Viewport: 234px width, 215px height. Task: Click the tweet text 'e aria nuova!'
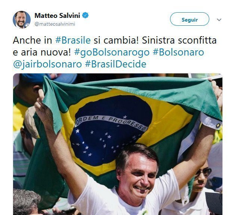(42, 53)
